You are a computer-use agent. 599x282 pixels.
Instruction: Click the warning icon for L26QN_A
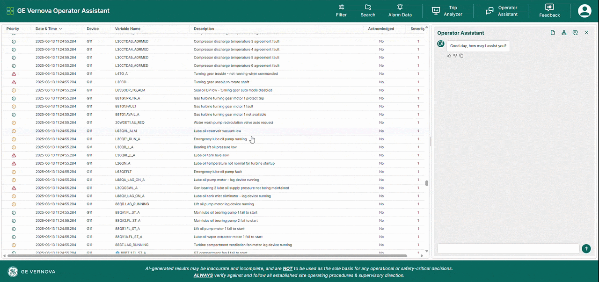(14, 164)
